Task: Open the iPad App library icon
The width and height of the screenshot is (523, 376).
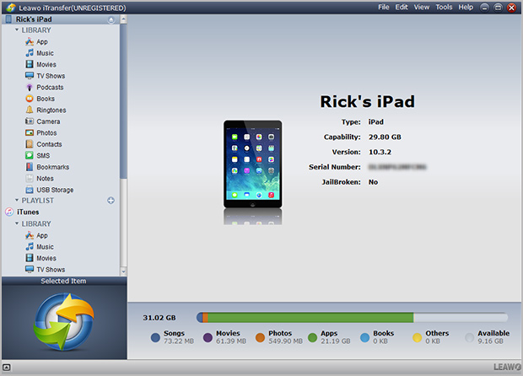Action: 30,41
